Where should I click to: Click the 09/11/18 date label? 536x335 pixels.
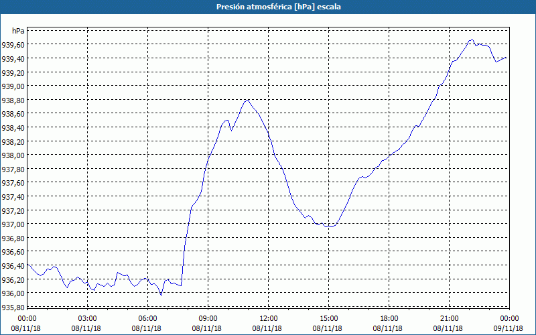510,328
